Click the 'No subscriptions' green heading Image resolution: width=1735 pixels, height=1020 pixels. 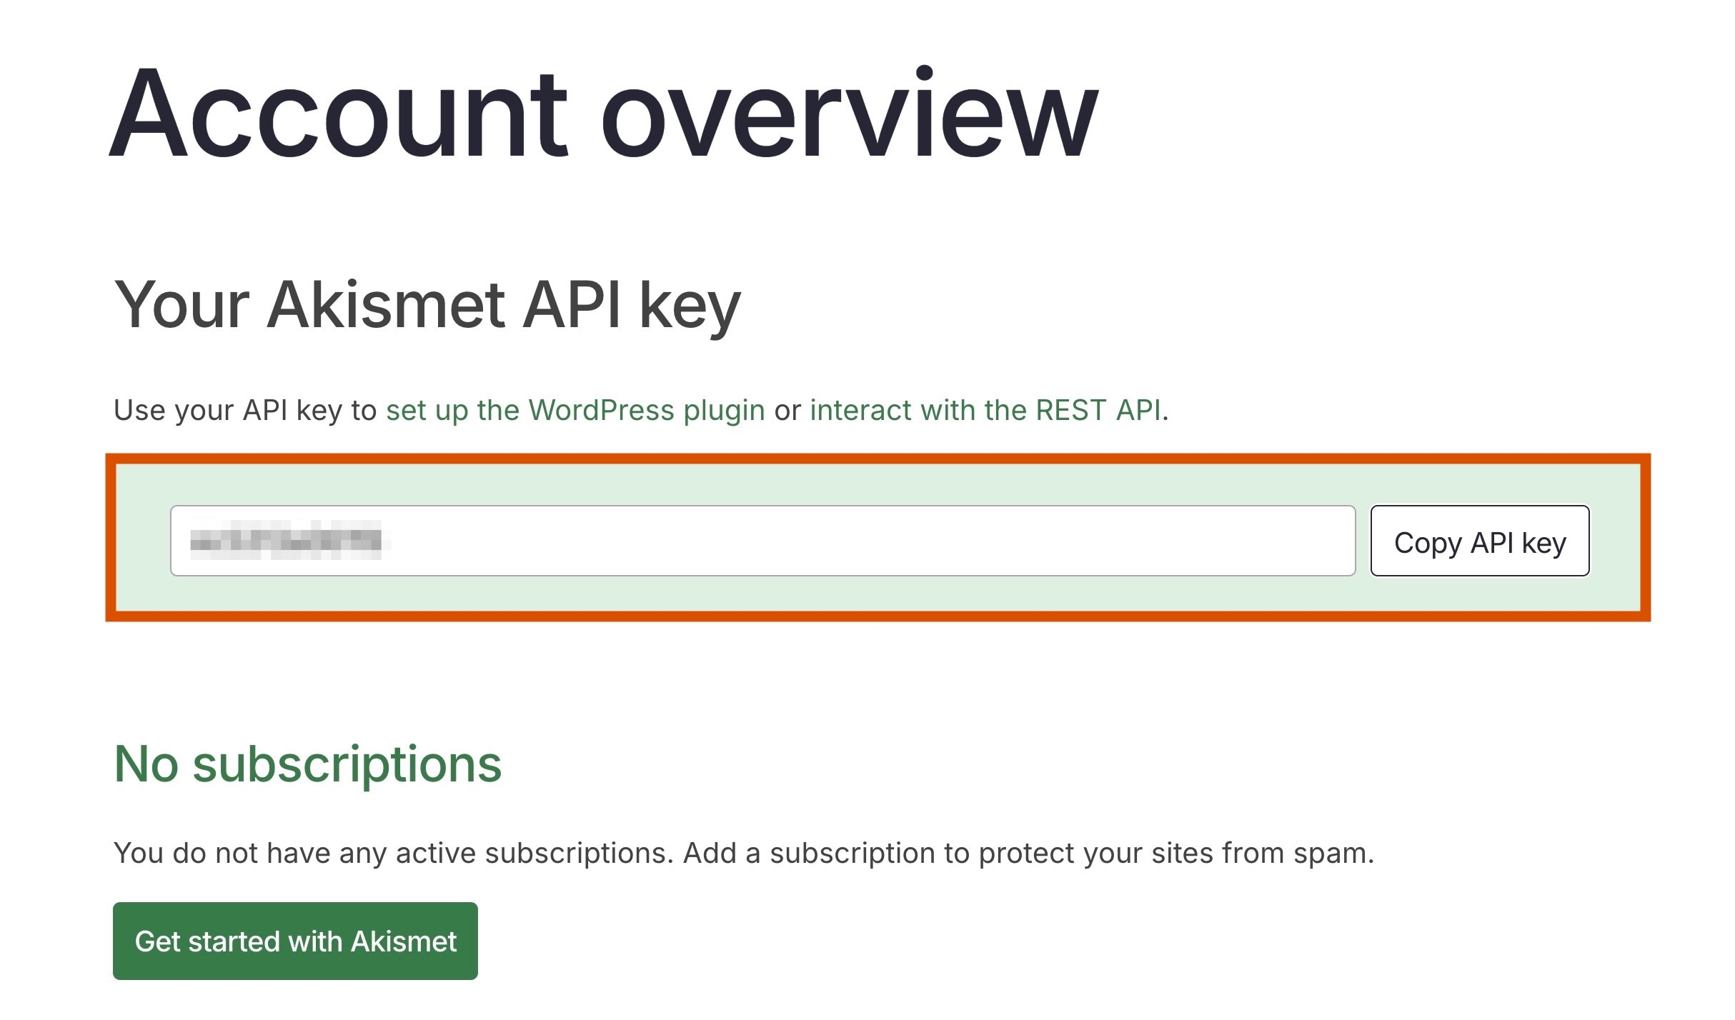pyautogui.click(x=307, y=764)
